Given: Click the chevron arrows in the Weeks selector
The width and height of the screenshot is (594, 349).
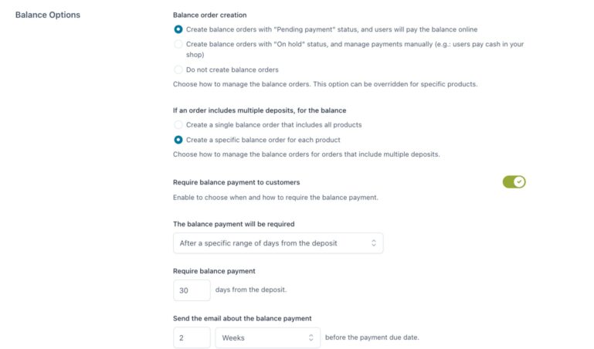Looking at the screenshot, I should 311,337.
